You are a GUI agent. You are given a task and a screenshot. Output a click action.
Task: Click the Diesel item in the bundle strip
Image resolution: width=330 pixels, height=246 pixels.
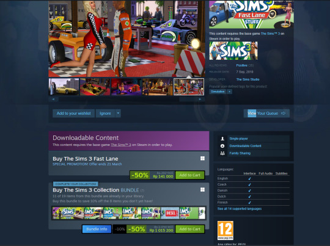point(170,213)
